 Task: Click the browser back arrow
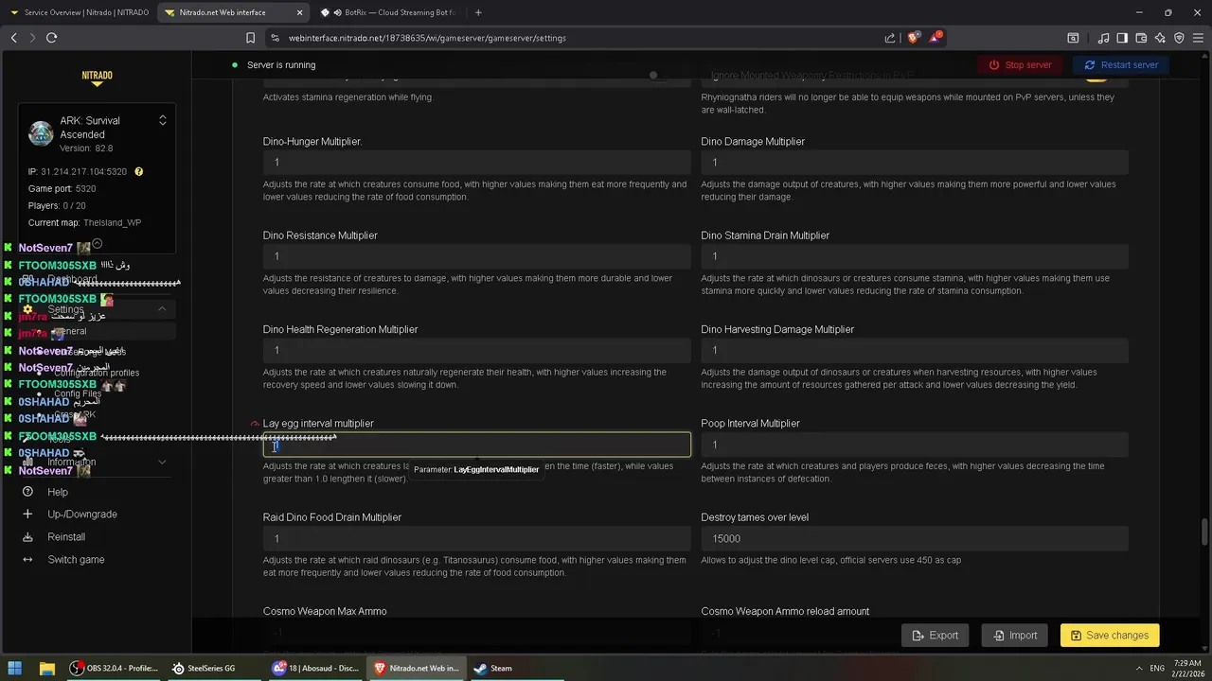[14, 38]
